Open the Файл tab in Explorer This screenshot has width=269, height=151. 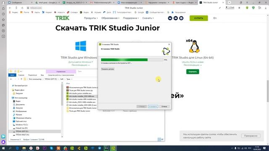(12, 75)
